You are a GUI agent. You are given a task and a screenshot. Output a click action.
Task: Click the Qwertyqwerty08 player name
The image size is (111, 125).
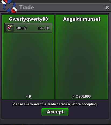[28, 19]
